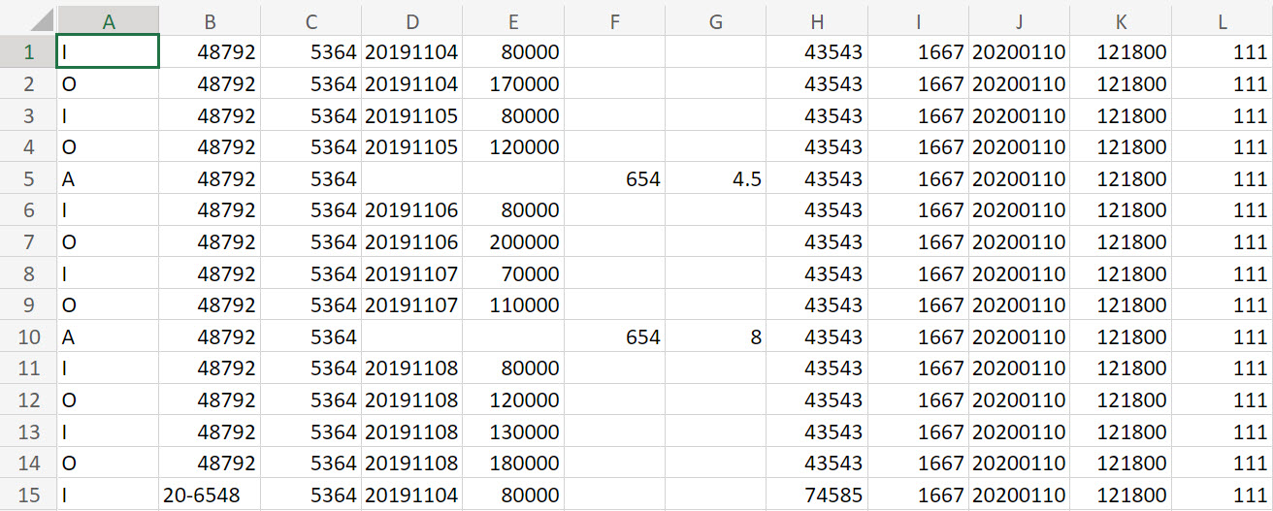The width and height of the screenshot is (1273, 511).
Task: Click cell E9 with 110000
Action: (513, 304)
